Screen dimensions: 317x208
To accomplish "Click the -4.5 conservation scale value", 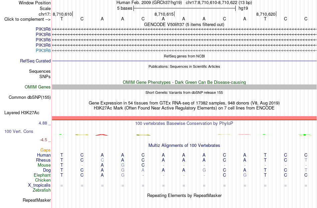I will coord(43,140).
